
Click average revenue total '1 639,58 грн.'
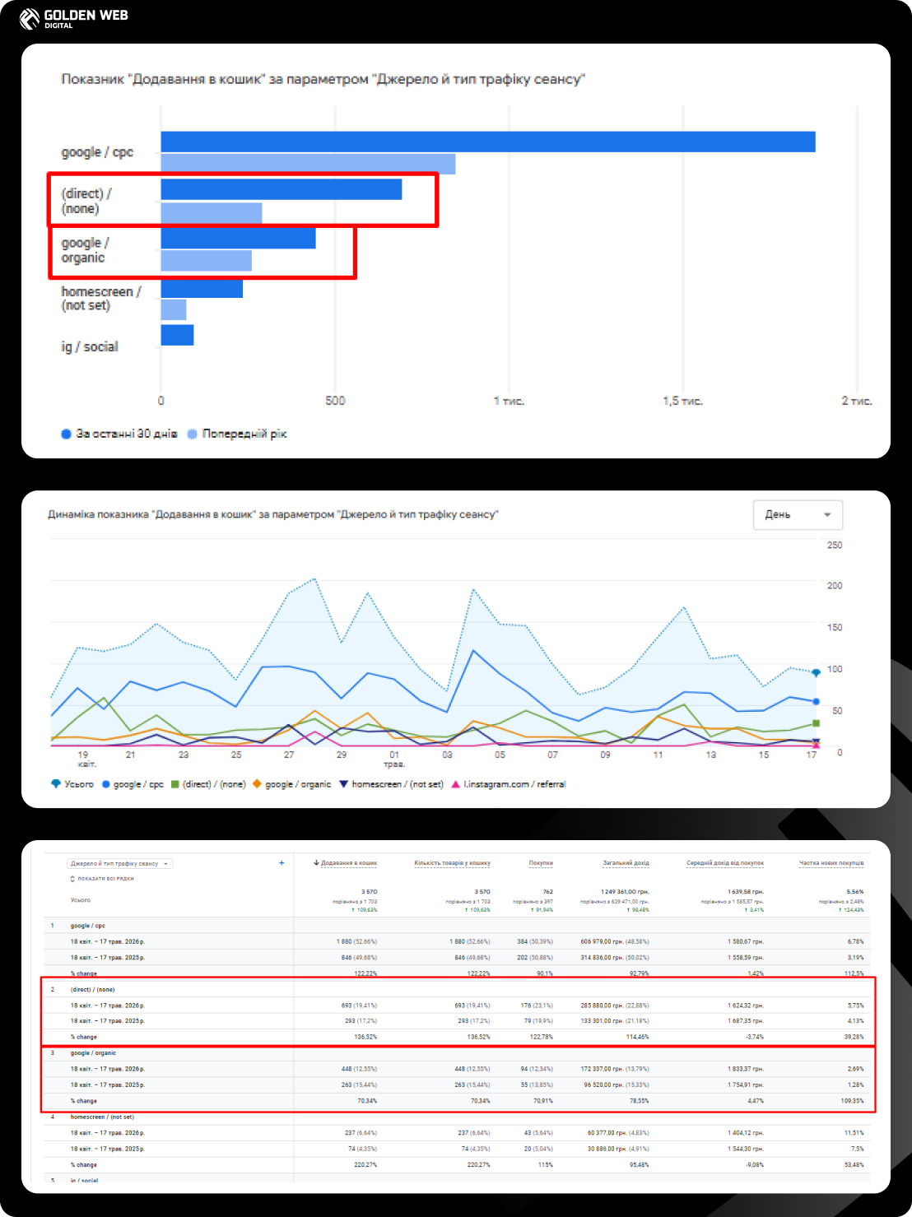coord(746,892)
